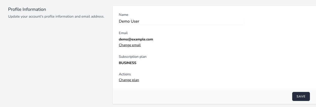Click the Email field label
Image resolution: width=316 pixels, height=107 pixels.
123,33
